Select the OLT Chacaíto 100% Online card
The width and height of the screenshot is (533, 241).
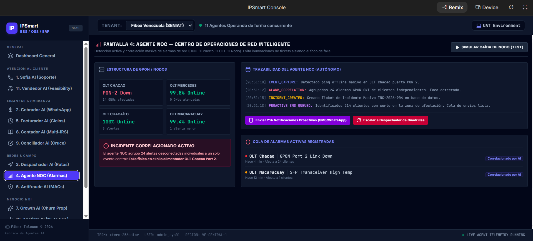click(131, 121)
